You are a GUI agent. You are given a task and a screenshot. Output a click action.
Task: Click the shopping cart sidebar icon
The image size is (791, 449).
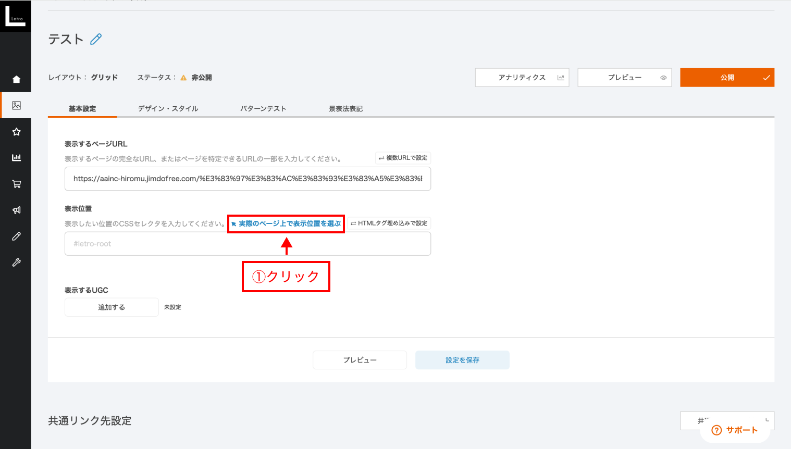16,184
